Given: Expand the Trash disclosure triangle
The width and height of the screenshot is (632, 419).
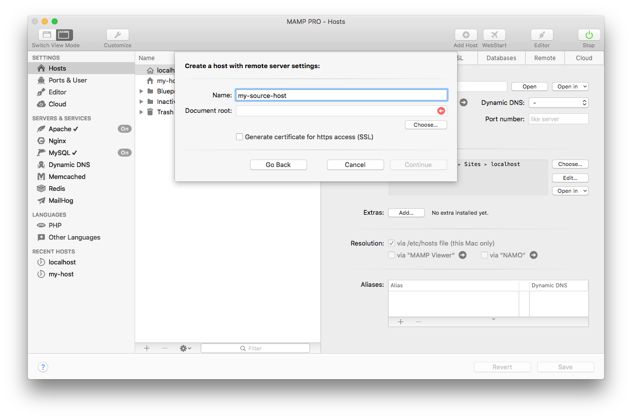Looking at the screenshot, I should [x=141, y=112].
